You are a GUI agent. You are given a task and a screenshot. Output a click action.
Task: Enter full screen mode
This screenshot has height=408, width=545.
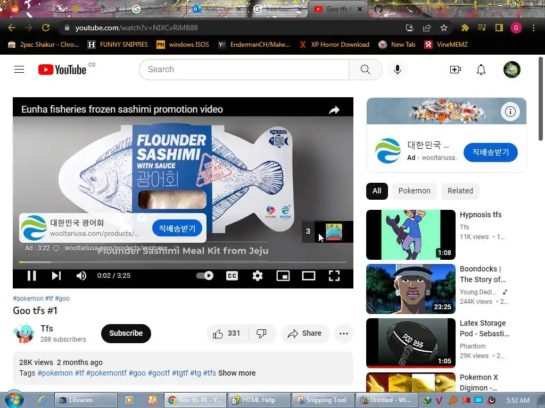(x=334, y=276)
